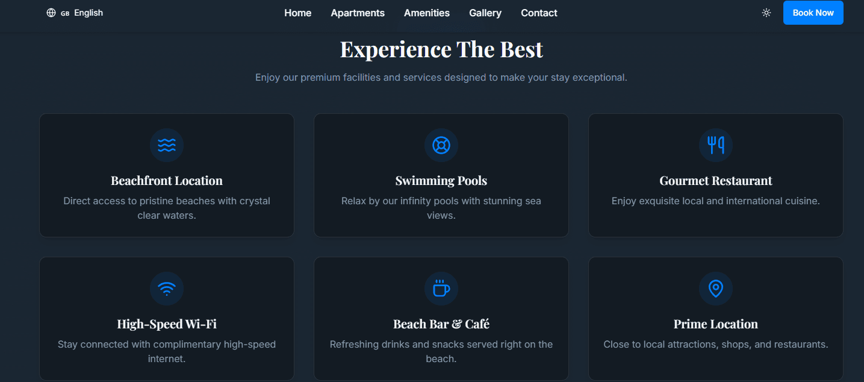This screenshot has width=864, height=382.
Task: Click the Beach Bar & Café heading
Action: (x=441, y=324)
